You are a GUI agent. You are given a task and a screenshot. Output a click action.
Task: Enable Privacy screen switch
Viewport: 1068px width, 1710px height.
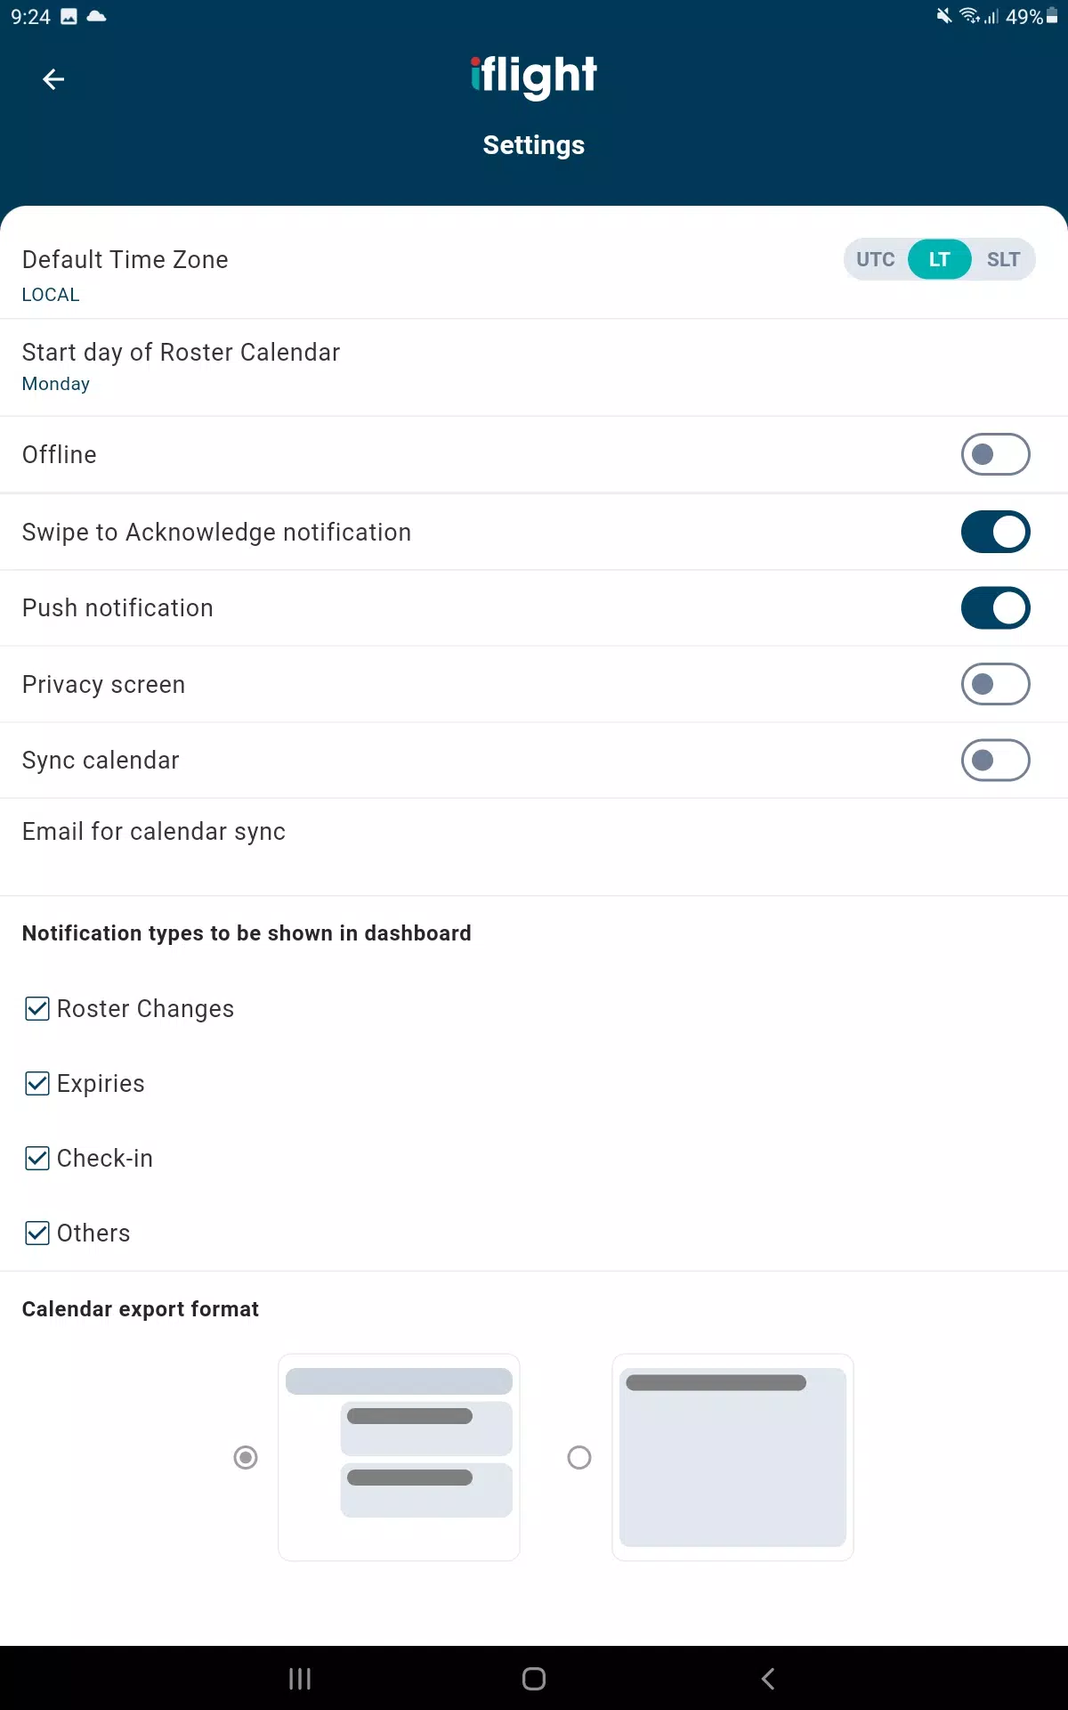click(x=995, y=684)
